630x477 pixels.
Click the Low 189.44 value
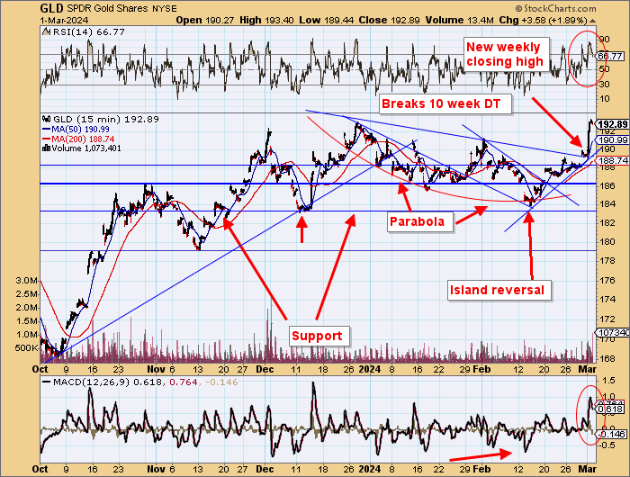coord(326,20)
